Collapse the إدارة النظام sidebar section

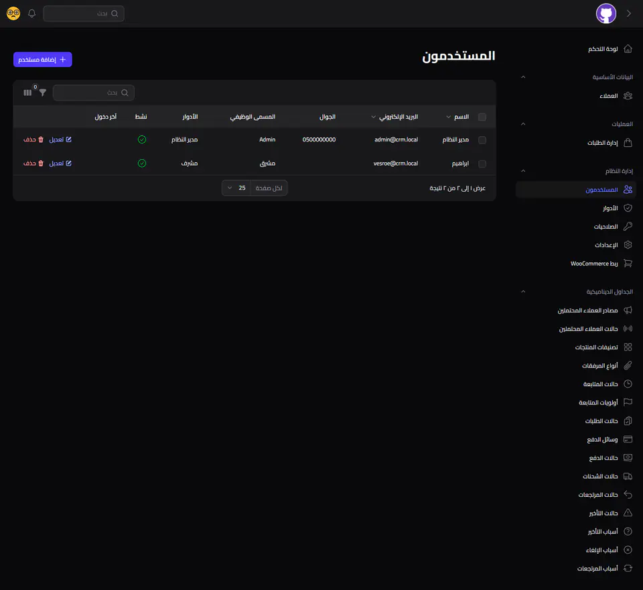click(x=523, y=170)
